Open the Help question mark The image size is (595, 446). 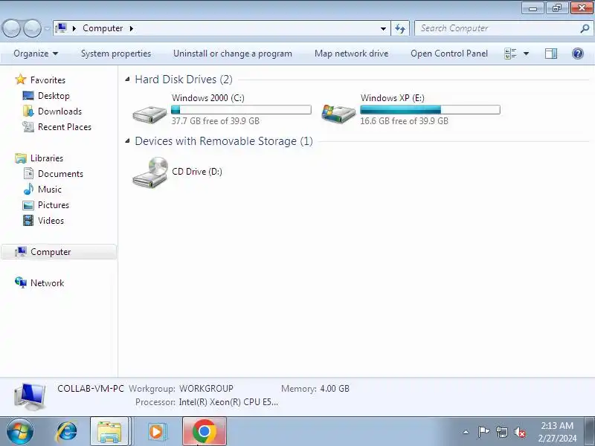(x=578, y=54)
